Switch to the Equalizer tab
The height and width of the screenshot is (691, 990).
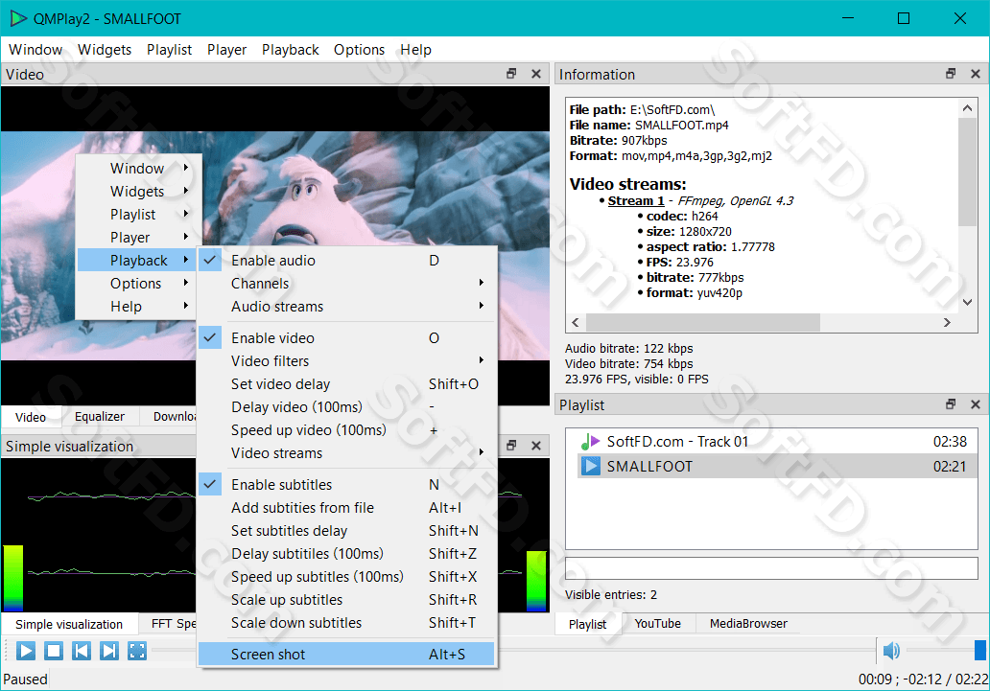click(x=99, y=417)
